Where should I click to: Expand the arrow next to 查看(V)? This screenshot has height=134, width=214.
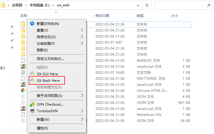(x=82, y=30)
